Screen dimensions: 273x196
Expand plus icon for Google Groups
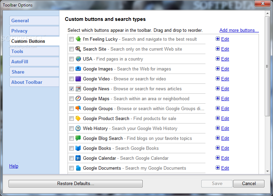click(x=218, y=108)
